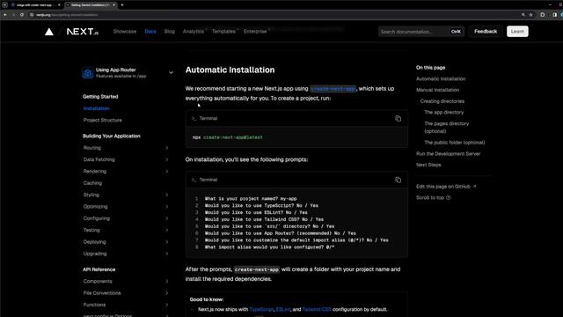Open a new browser tab
Viewport: 563px width, 317px height.
[122, 5]
